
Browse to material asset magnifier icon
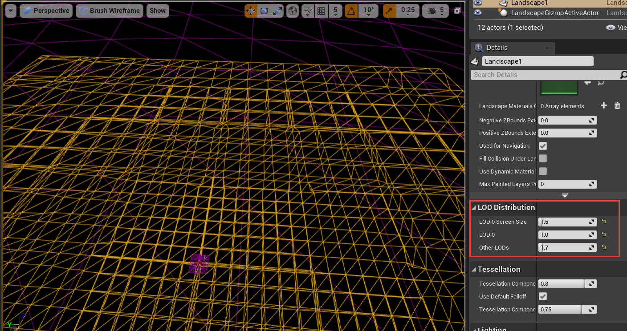(601, 82)
